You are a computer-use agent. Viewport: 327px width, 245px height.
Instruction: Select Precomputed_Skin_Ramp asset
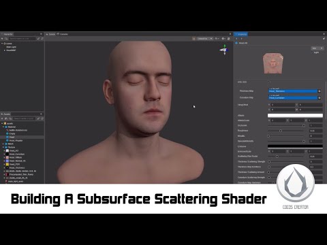pyautogui.click(x=20, y=174)
